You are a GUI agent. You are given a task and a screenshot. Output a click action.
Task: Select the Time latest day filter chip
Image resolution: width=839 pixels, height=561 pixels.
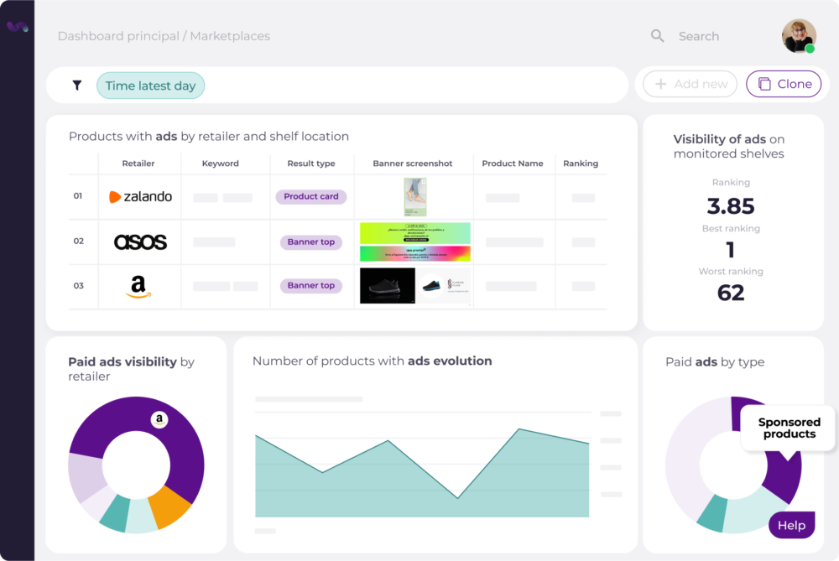pyautogui.click(x=150, y=86)
